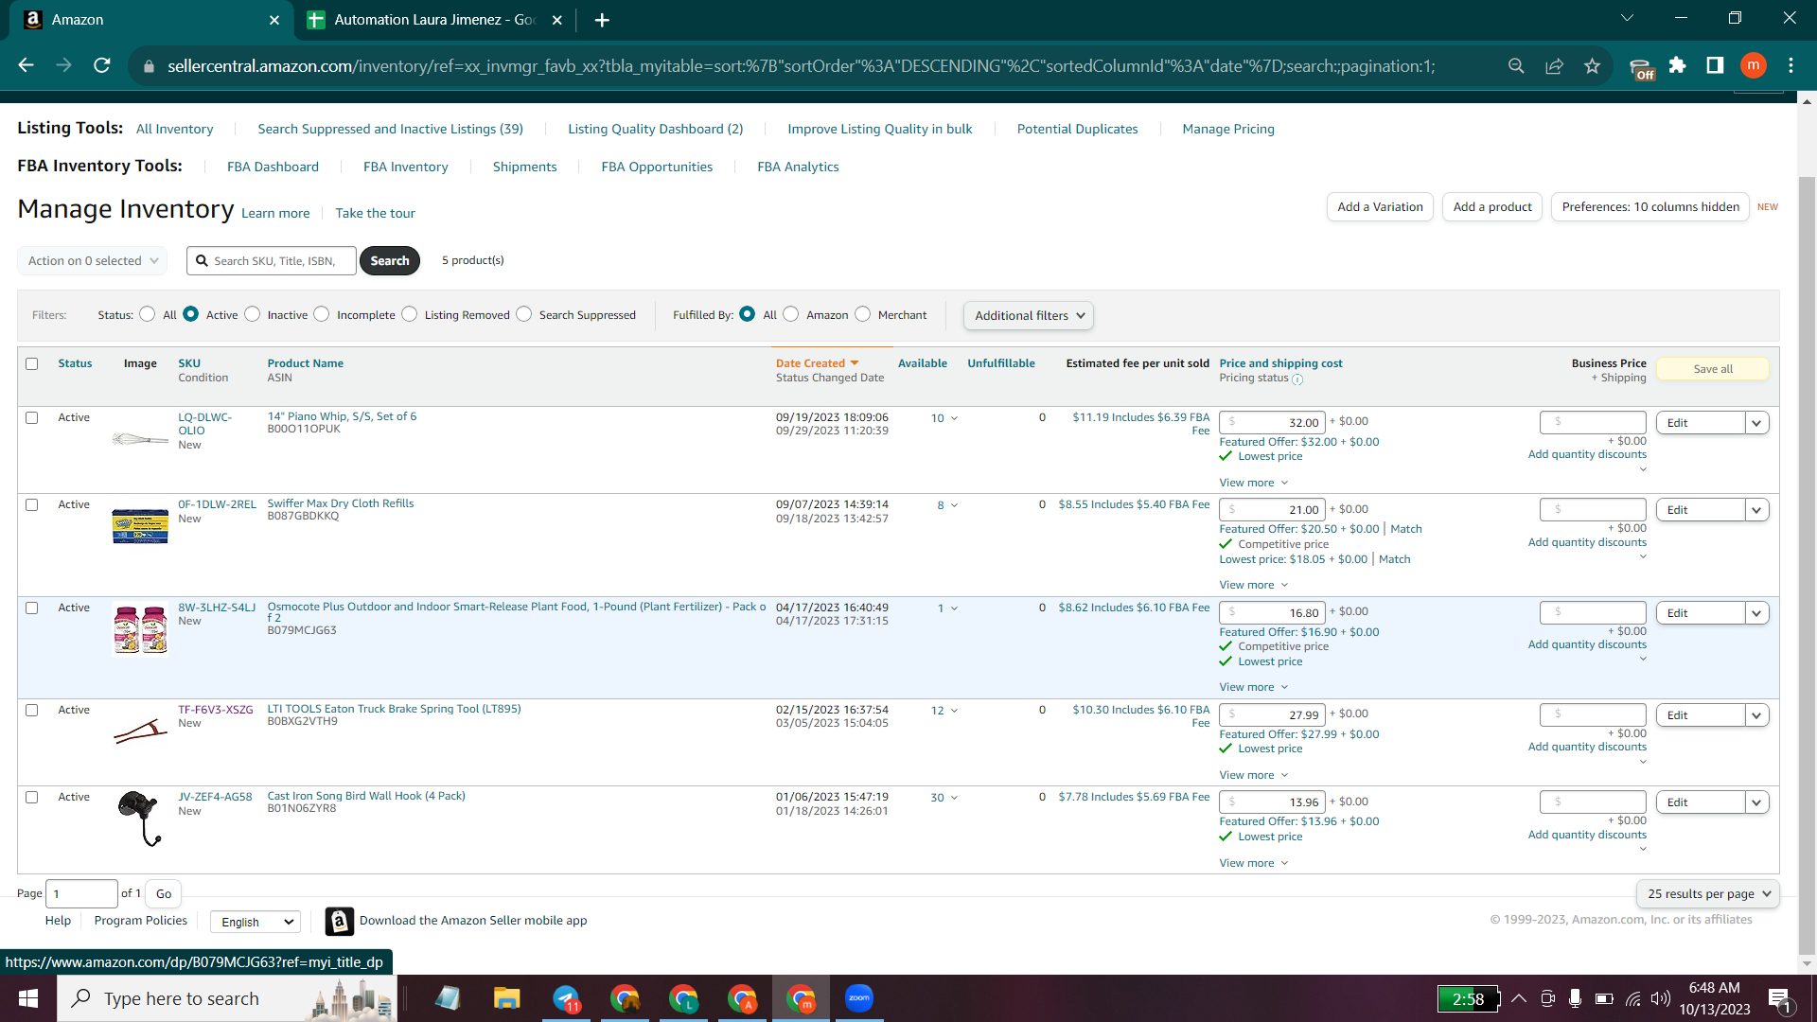The width and height of the screenshot is (1817, 1022).
Task: Open the FBA Analytics tab
Action: [x=798, y=167]
